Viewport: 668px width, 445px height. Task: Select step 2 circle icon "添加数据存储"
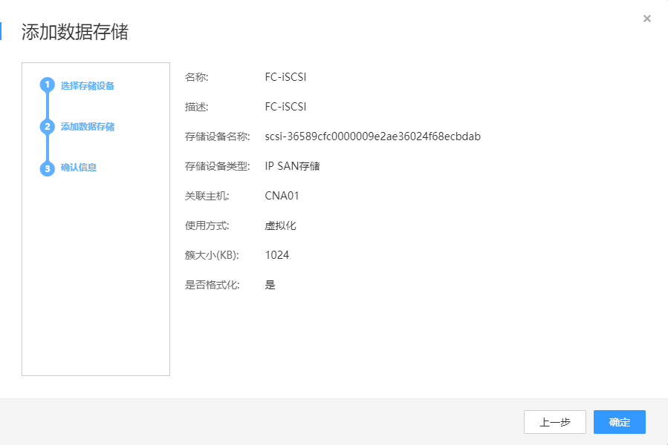point(46,126)
